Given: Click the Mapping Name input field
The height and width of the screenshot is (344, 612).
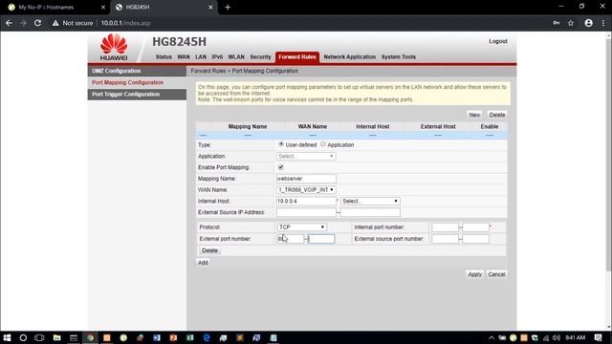Looking at the screenshot, I should (x=306, y=179).
